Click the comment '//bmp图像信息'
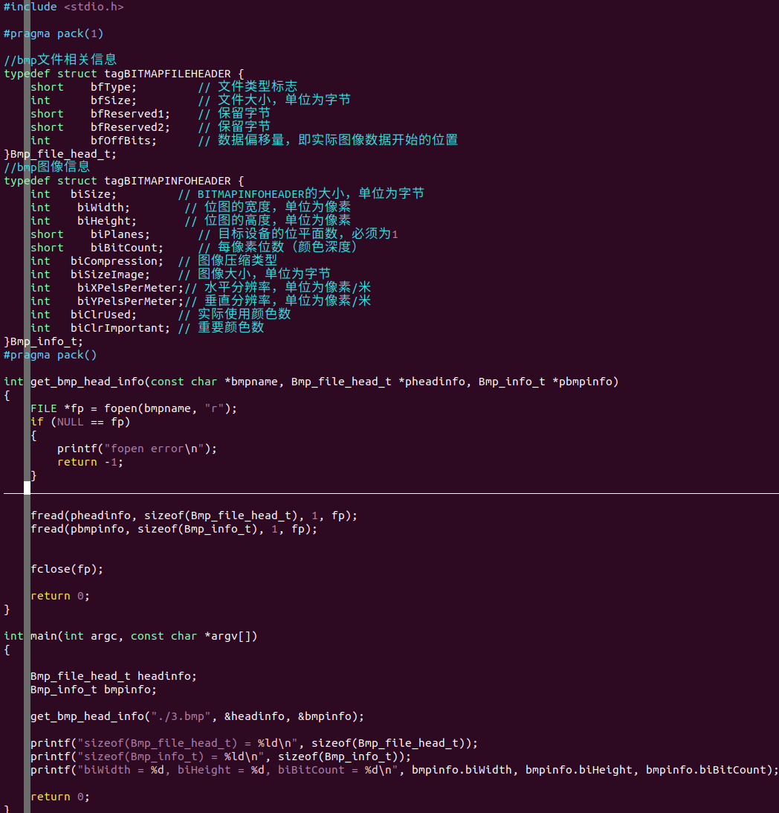This screenshot has height=813, width=779. 47,167
